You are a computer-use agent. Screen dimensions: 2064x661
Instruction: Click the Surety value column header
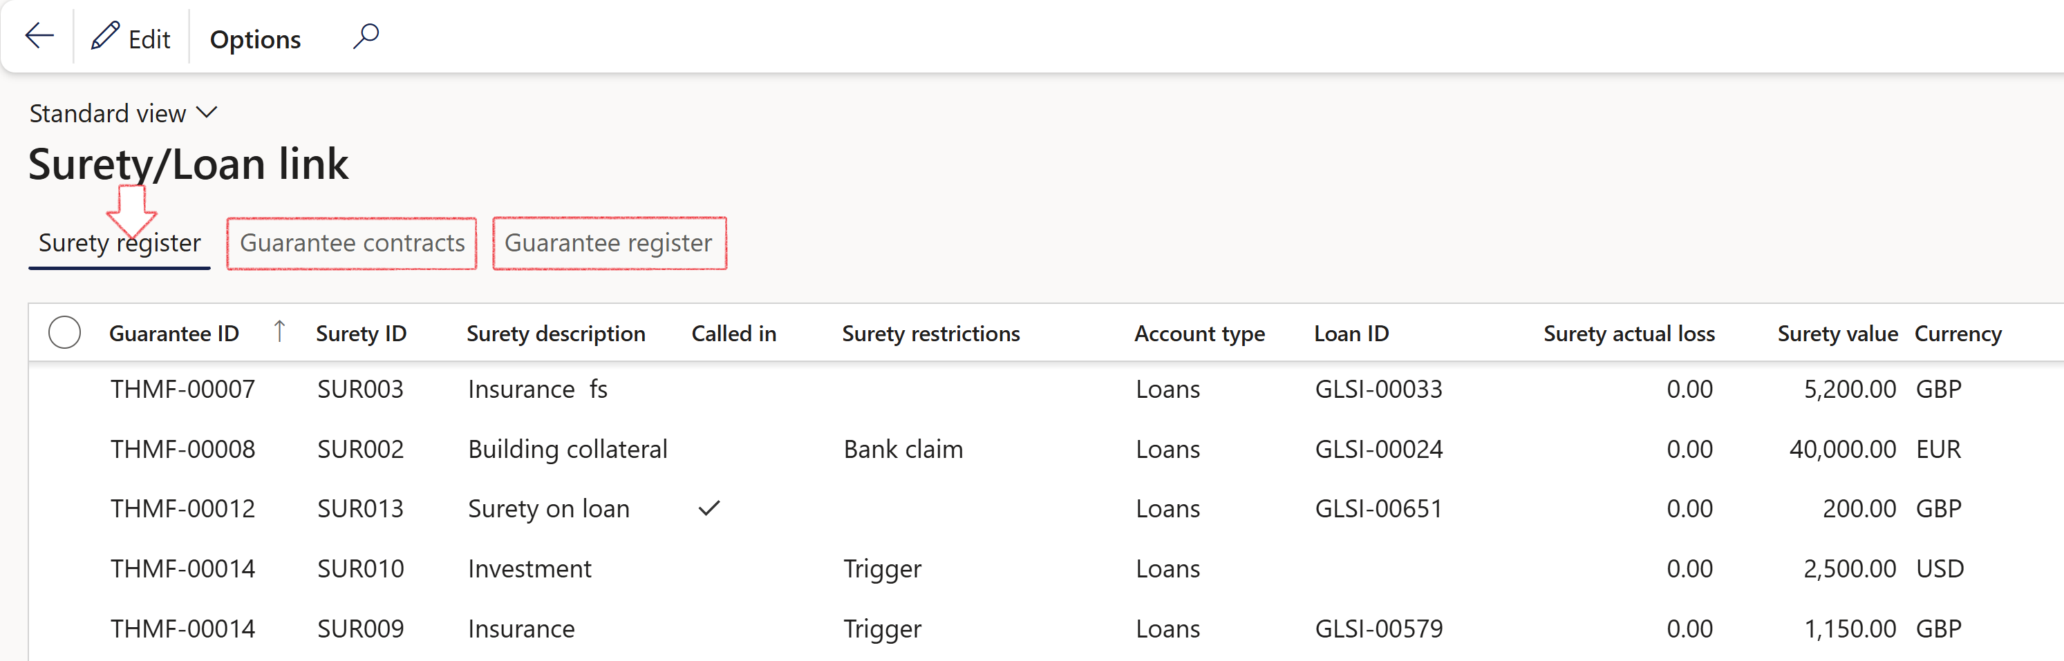(1837, 333)
